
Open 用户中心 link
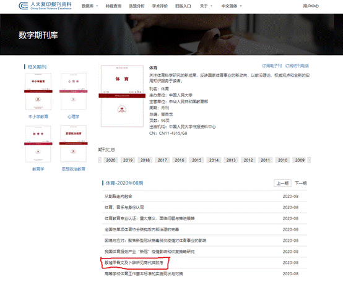(311, 6)
